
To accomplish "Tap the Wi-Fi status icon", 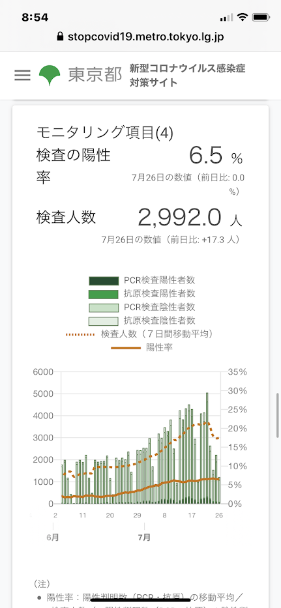I will click(x=243, y=18).
